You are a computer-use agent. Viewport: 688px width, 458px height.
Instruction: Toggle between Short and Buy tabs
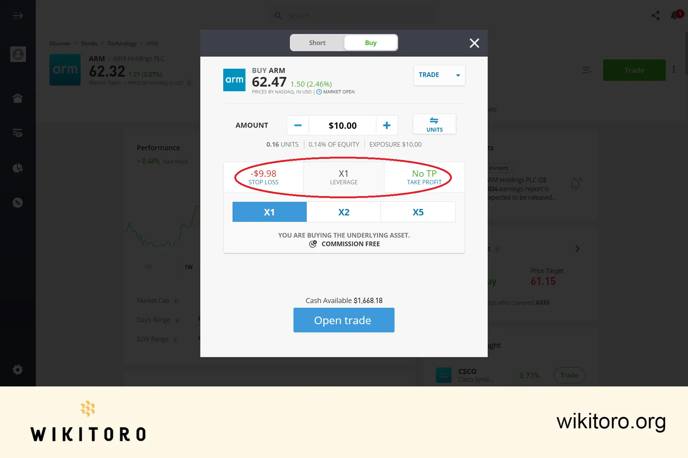coord(344,43)
